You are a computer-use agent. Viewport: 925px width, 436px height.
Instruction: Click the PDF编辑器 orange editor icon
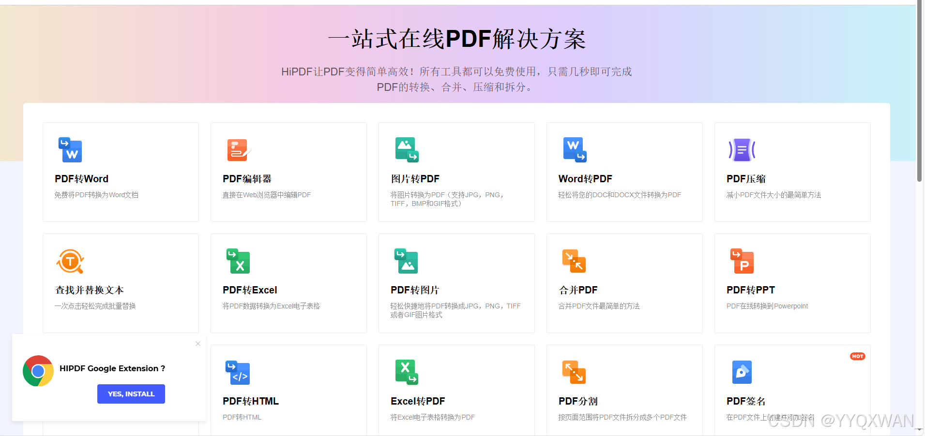click(239, 150)
